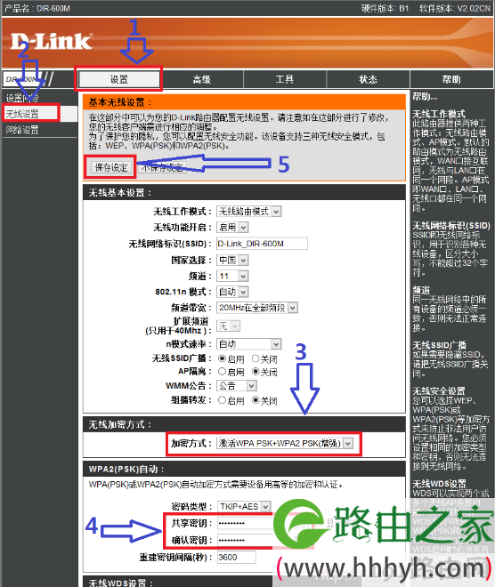The height and width of the screenshot is (587, 495).
Task: Open the 频道带宽 dropdown
Action: tap(257, 308)
